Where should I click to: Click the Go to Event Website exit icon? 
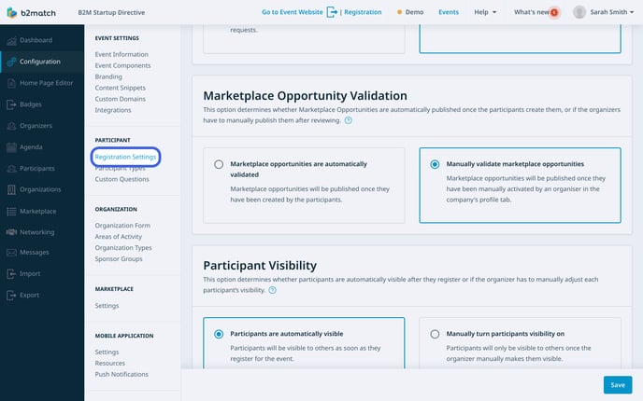pyautogui.click(x=332, y=12)
